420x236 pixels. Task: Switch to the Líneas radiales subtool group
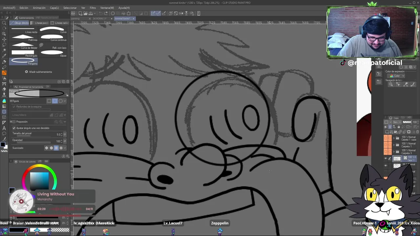[59, 23]
